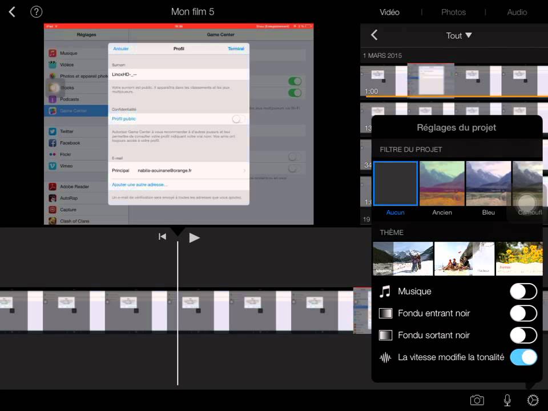
Task: Turn on Fondu sortant noir switch
Action: tap(523, 335)
